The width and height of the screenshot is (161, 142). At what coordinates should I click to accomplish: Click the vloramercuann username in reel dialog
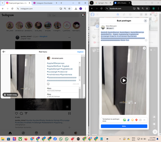(57, 58)
